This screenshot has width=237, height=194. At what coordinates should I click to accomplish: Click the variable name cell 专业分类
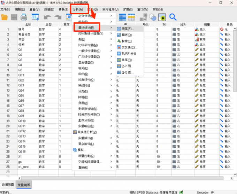click(28, 34)
